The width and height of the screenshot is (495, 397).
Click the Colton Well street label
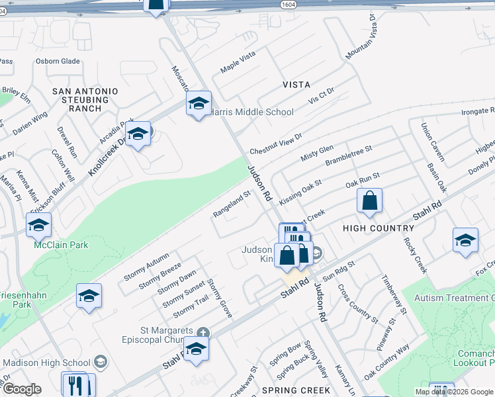click(63, 165)
